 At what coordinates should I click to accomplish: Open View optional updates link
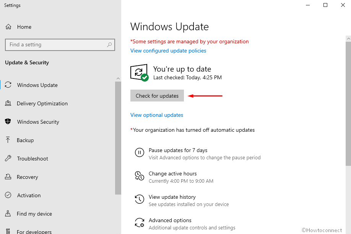[156, 115]
